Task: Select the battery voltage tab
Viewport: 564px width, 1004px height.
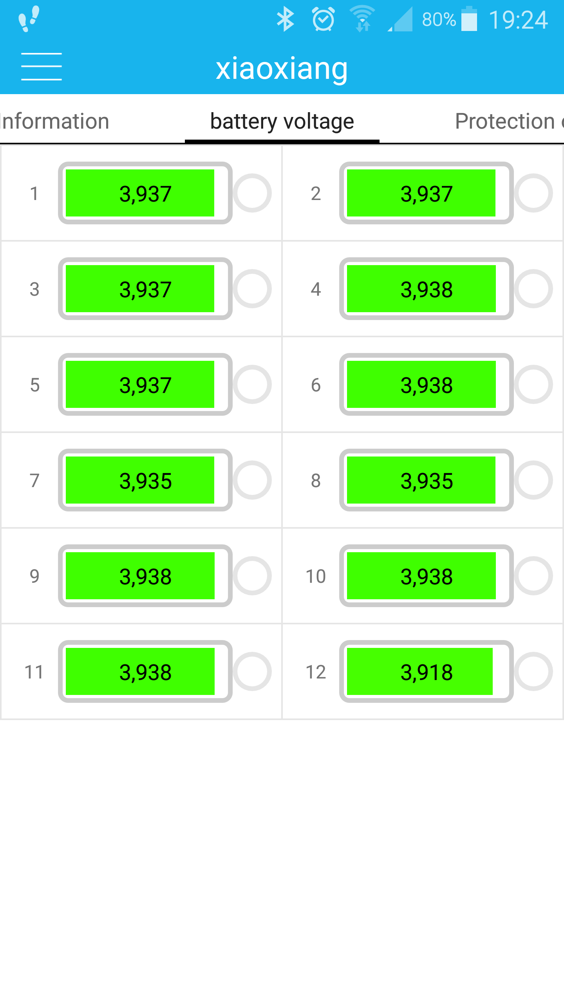Action: pos(282,121)
